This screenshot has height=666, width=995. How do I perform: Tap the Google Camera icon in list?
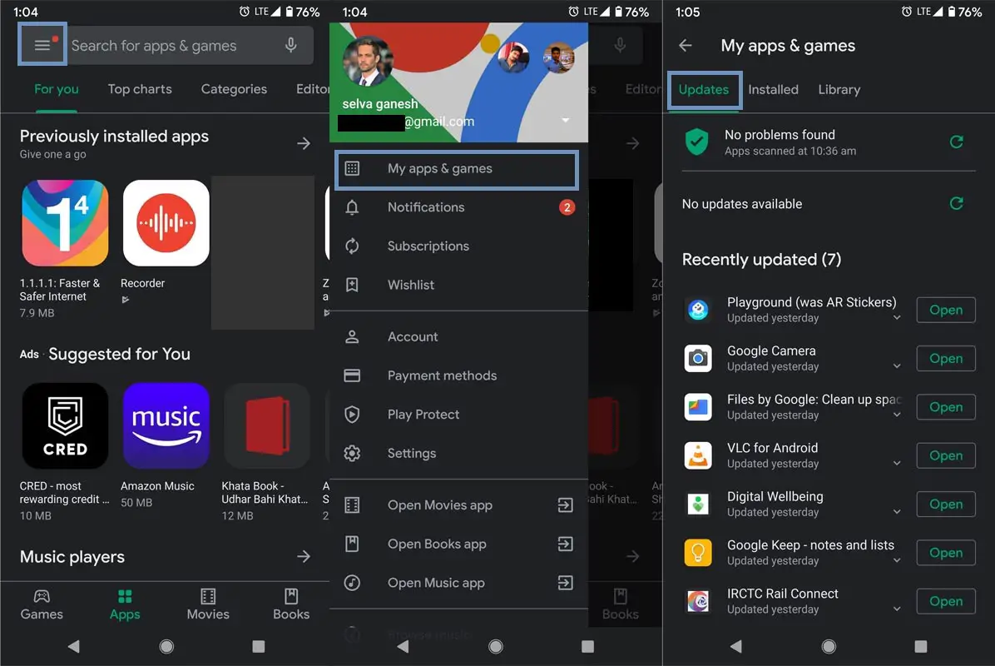(698, 359)
